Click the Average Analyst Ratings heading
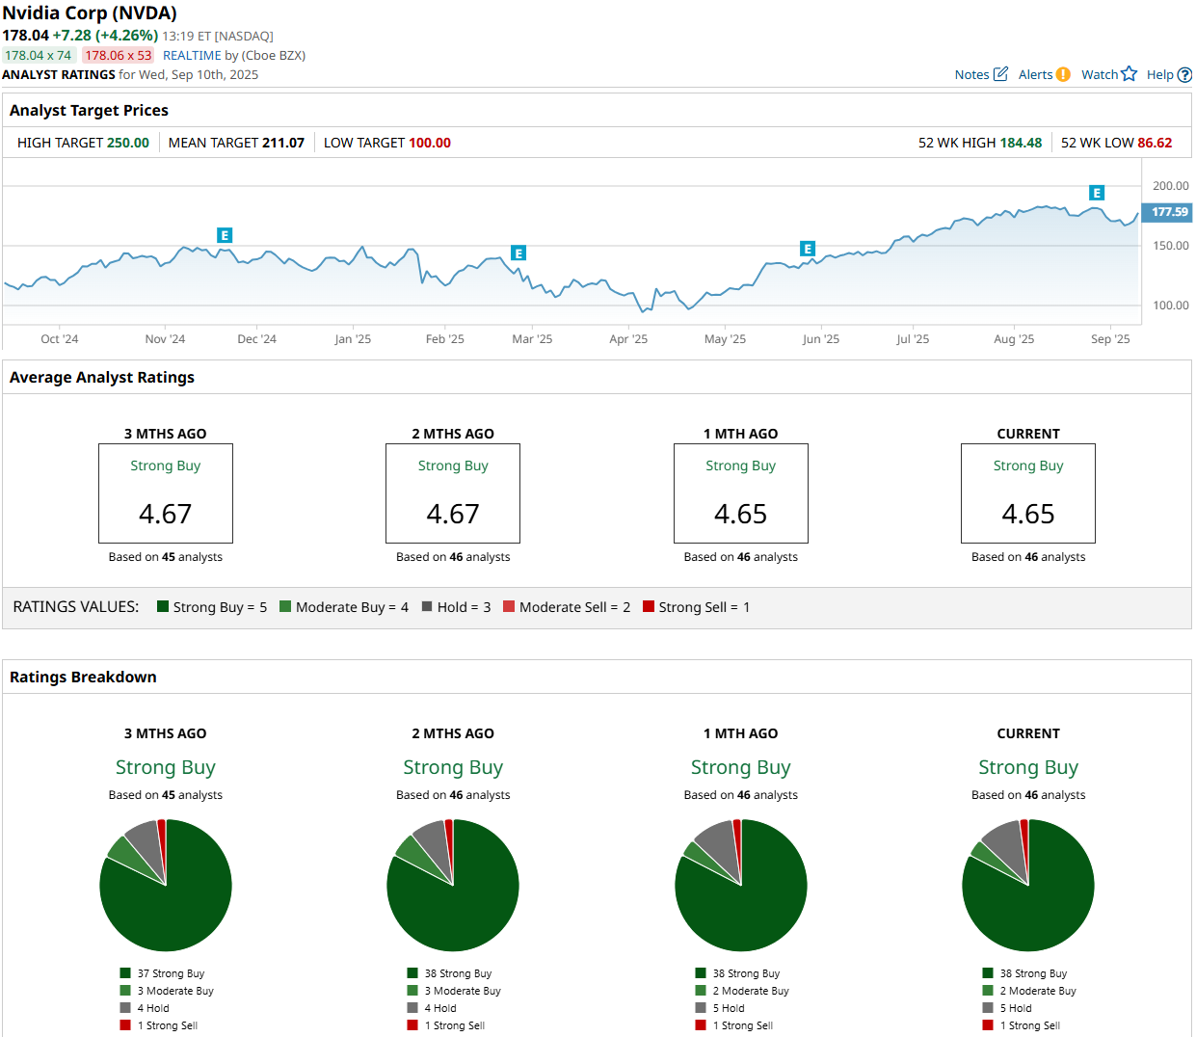This screenshot has width=1196, height=1037. 102,377
